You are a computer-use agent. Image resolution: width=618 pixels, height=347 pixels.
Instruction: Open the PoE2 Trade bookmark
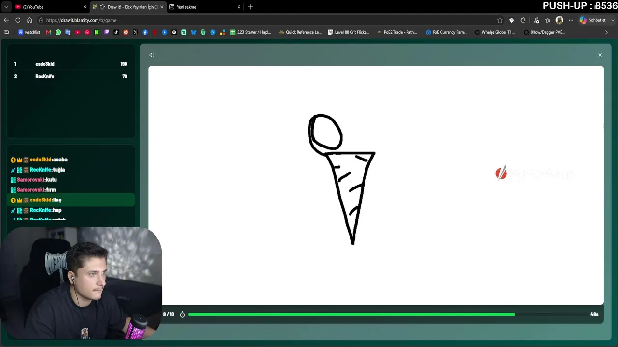click(x=396, y=32)
